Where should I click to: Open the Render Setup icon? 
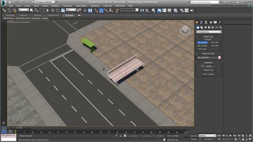click(181, 11)
